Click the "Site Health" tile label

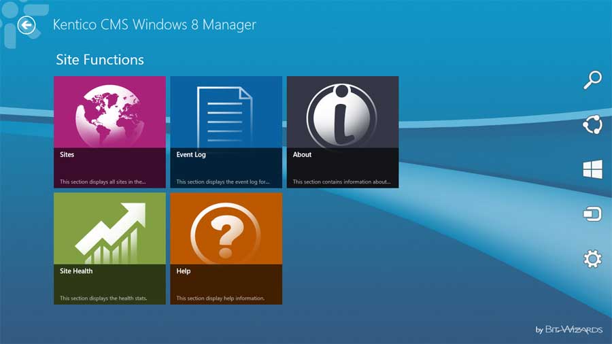[76, 271]
